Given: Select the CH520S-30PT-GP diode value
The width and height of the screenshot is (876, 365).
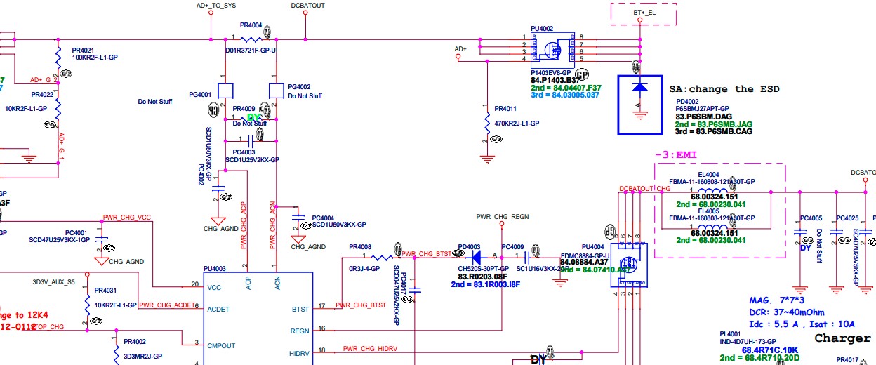Looking at the screenshot, I should click(484, 268).
